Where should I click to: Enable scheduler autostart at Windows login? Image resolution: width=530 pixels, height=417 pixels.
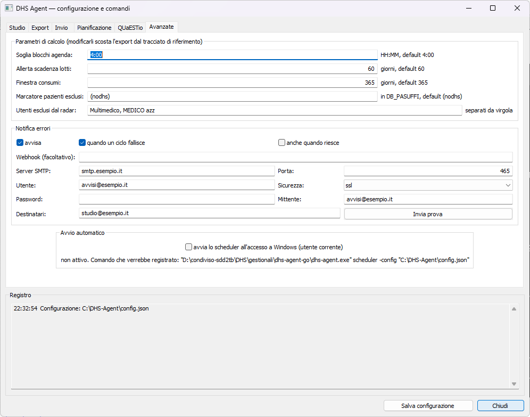click(x=188, y=247)
